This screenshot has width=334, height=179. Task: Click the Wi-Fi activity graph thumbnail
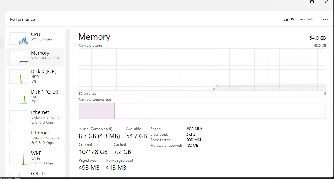pos(19,158)
